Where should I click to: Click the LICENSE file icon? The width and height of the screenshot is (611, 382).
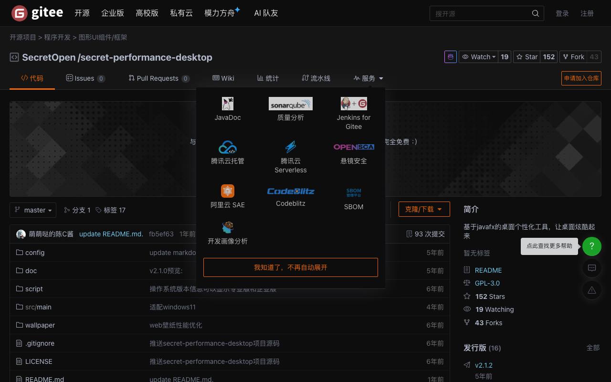pyautogui.click(x=20, y=361)
